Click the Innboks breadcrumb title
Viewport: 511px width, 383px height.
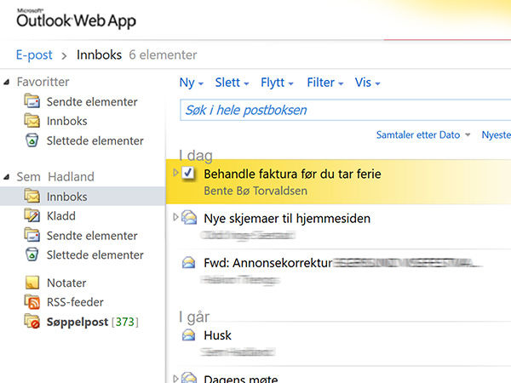point(99,54)
